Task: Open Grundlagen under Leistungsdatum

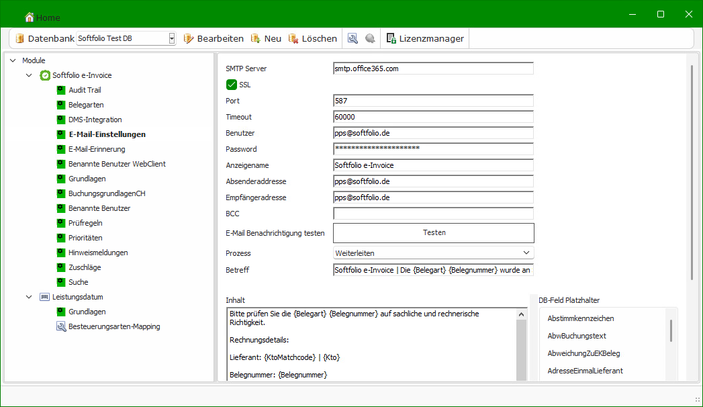Action: 87,312
